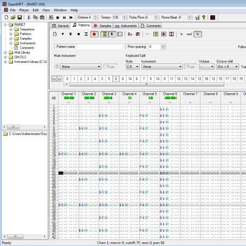Switch to the Samples tab
Image resolution: width=246 pixels, height=246 pixels.
[x=102, y=26]
